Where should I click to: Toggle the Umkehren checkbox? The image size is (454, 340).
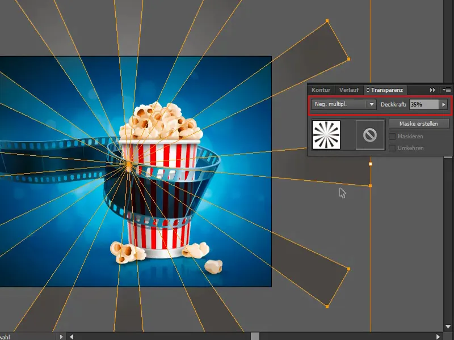click(392, 148)
